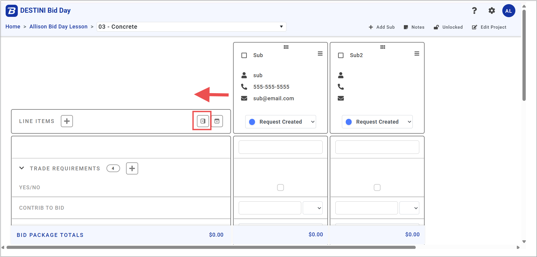Click the collapse line items panel icon
Image resolution: width=537 pixels, height=257 pixels.
(203, 121)
